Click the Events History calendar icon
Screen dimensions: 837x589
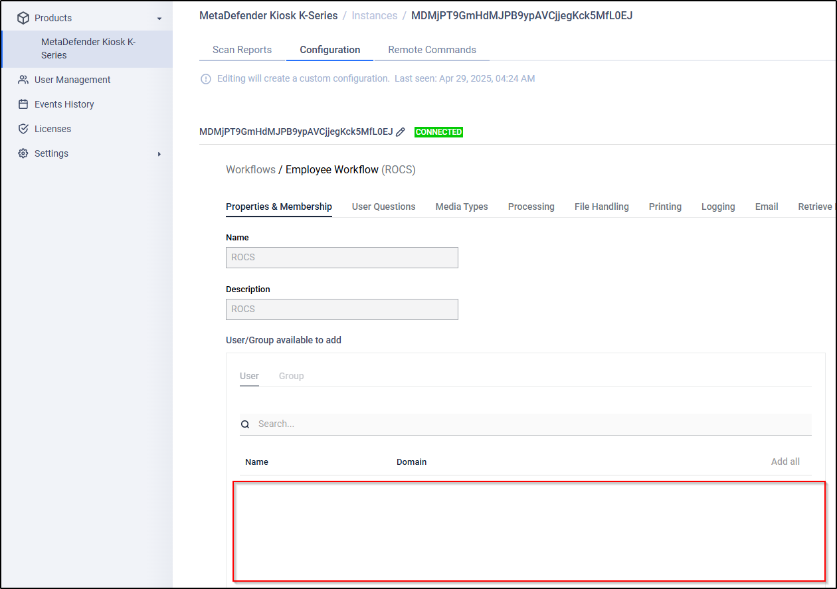point(23,104)
